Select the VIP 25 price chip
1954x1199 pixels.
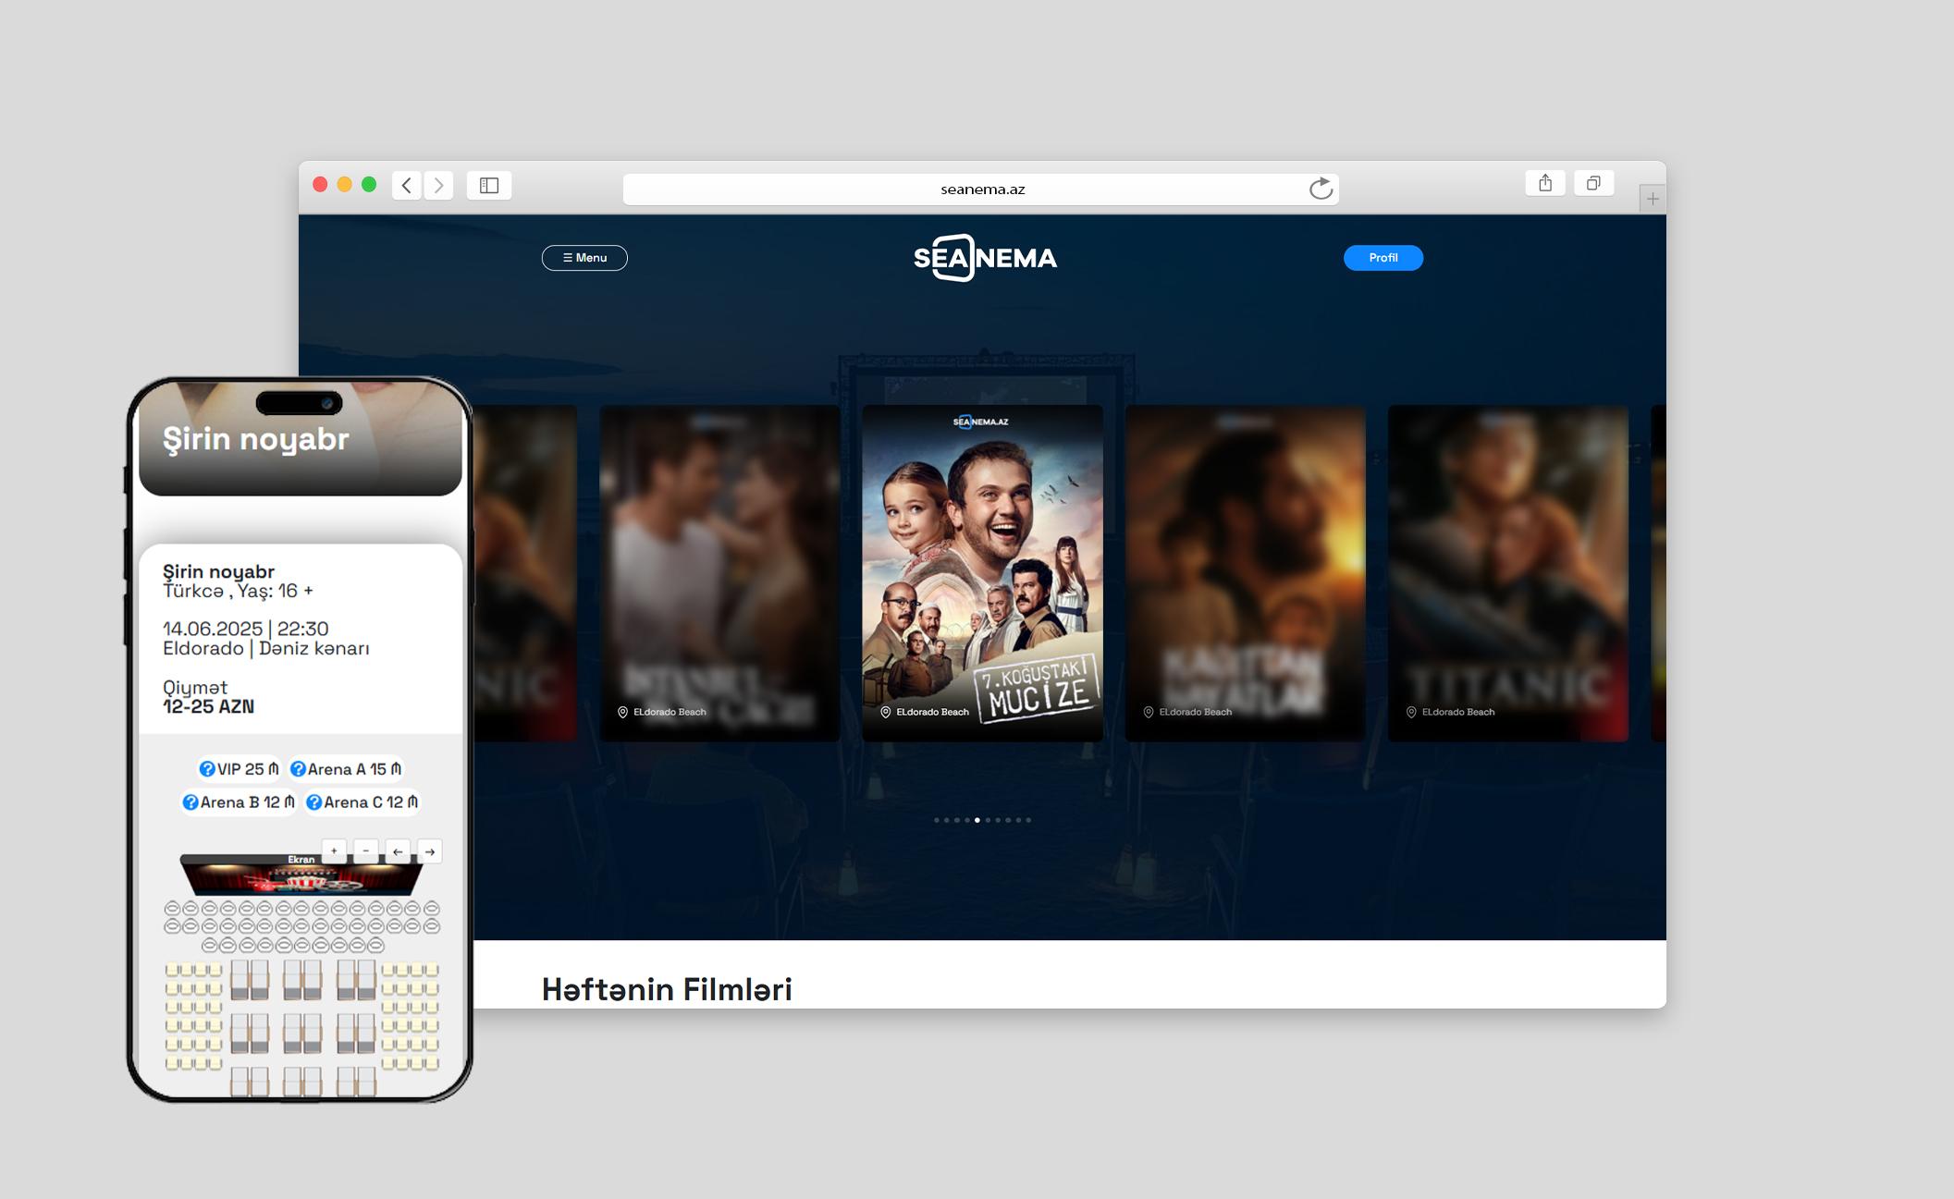tap(239, 769)
